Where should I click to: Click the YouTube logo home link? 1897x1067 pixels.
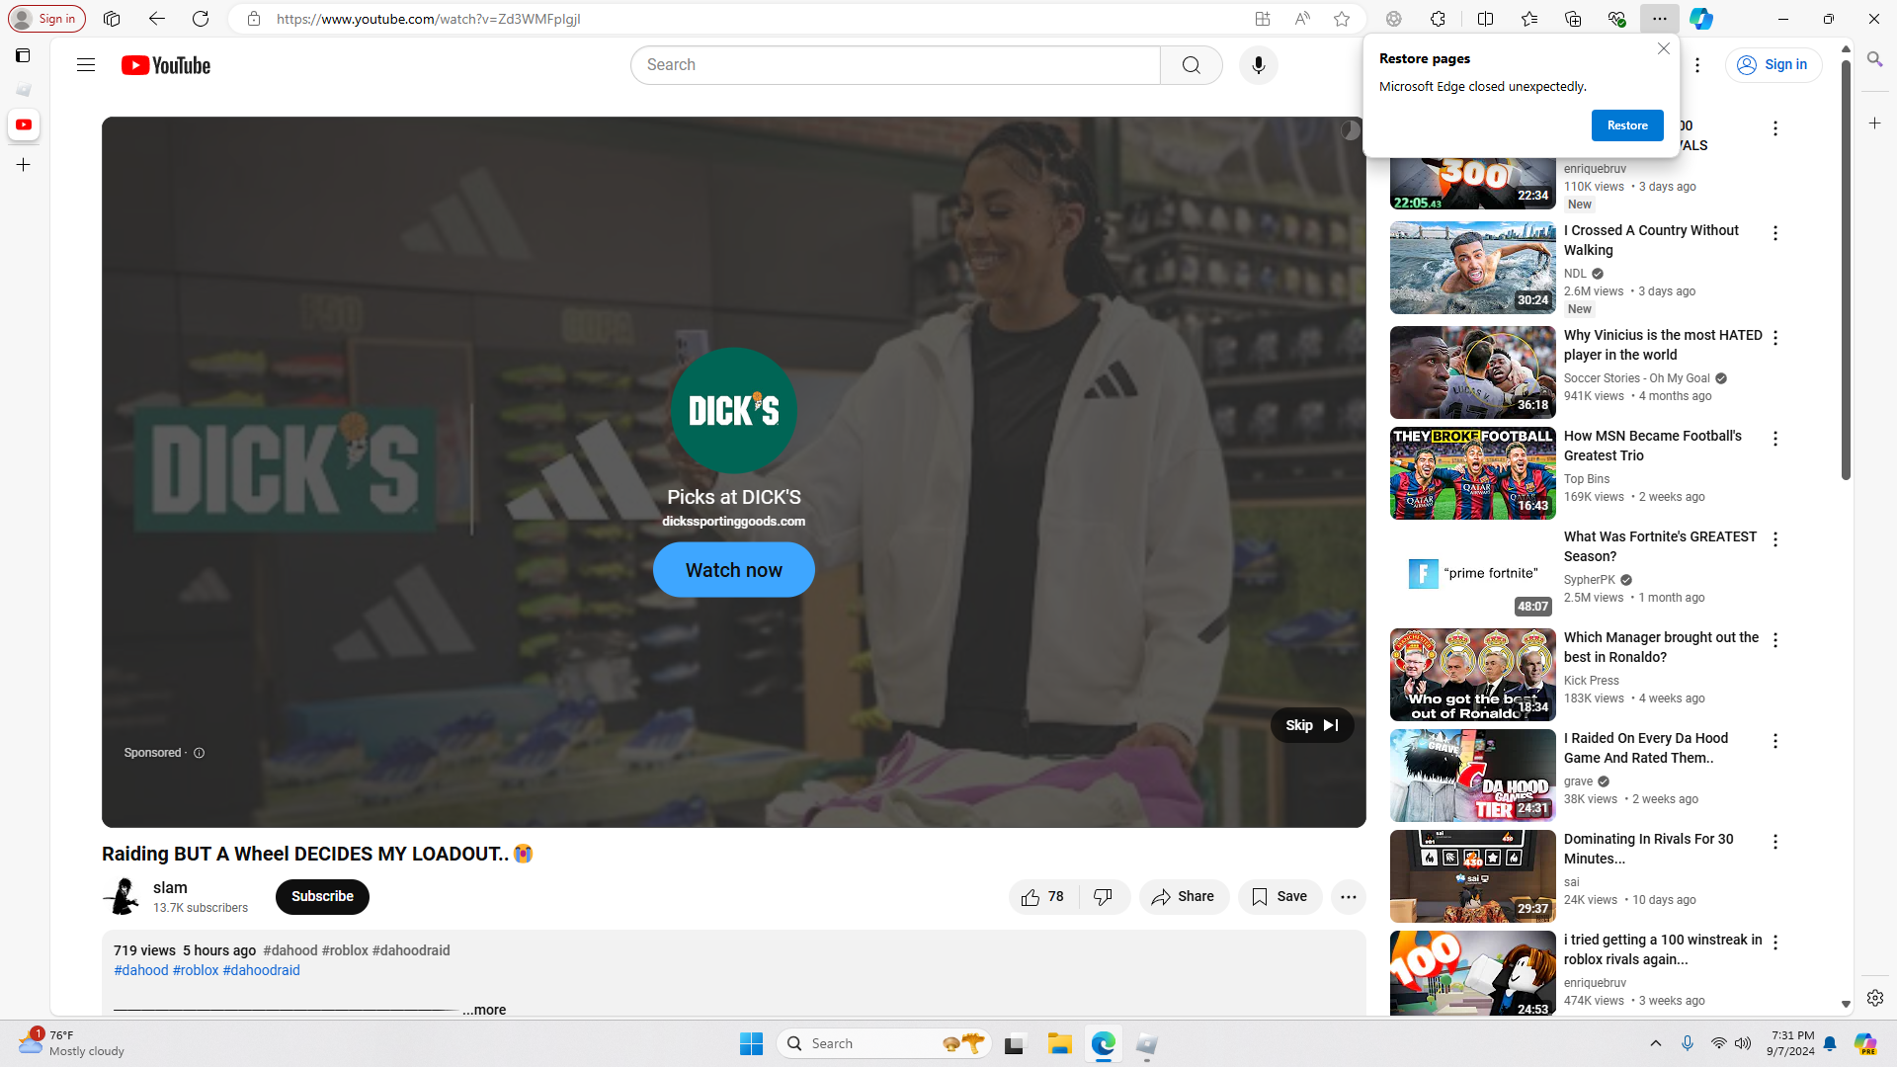[166, 65]
